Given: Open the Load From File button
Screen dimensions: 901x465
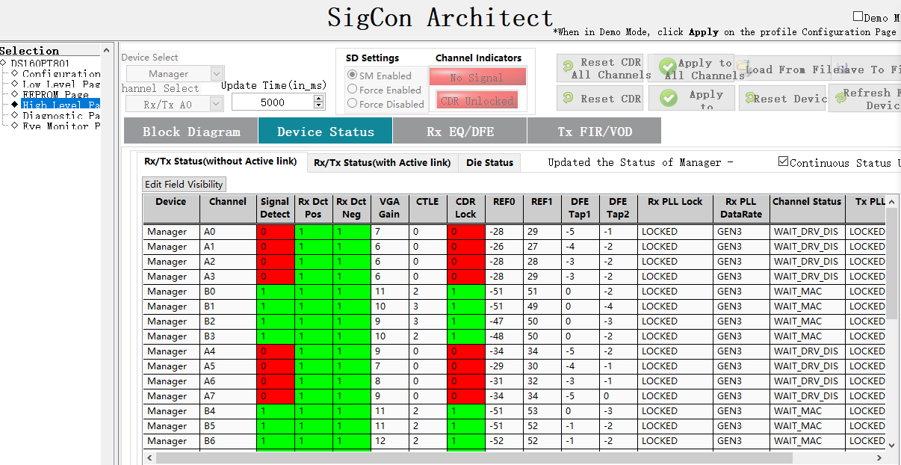Looking at the screenshot, I should click(x=783, y=70).
